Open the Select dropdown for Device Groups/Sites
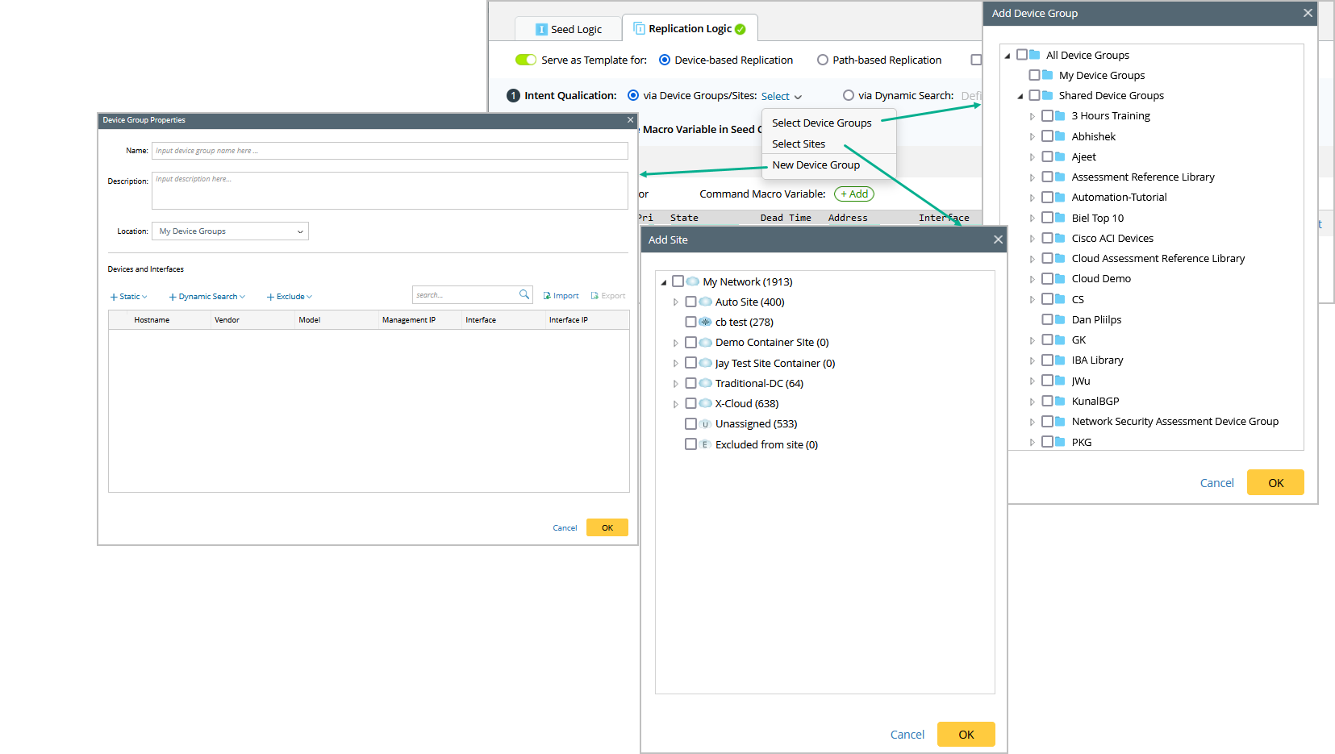 tap(782, 96)
